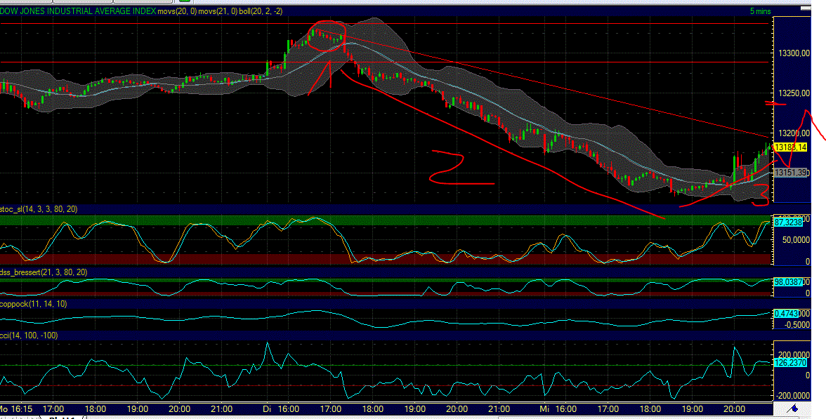Click the highlighted last price 13188.14
The height and width of the screenshot is (419, 826).
pyautogui.click(x=792, y=148)
